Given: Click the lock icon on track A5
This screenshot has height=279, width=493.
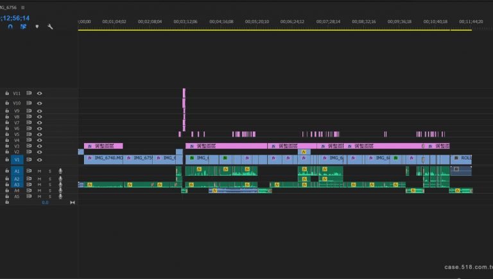Looking at the screenshot, I should coord(6,196).
